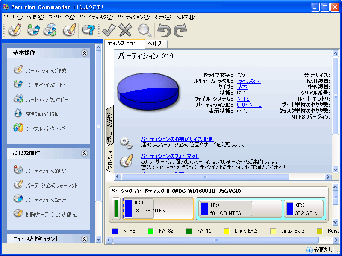Screen dimensions: 342x256
Task: Open the パーティション(P) menu
Action: click(133, 17)
